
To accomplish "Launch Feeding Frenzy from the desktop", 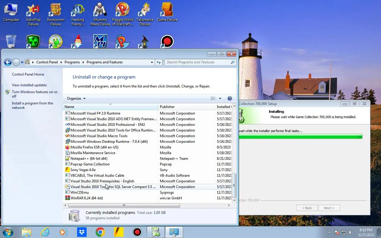I will tap(78, 14).
